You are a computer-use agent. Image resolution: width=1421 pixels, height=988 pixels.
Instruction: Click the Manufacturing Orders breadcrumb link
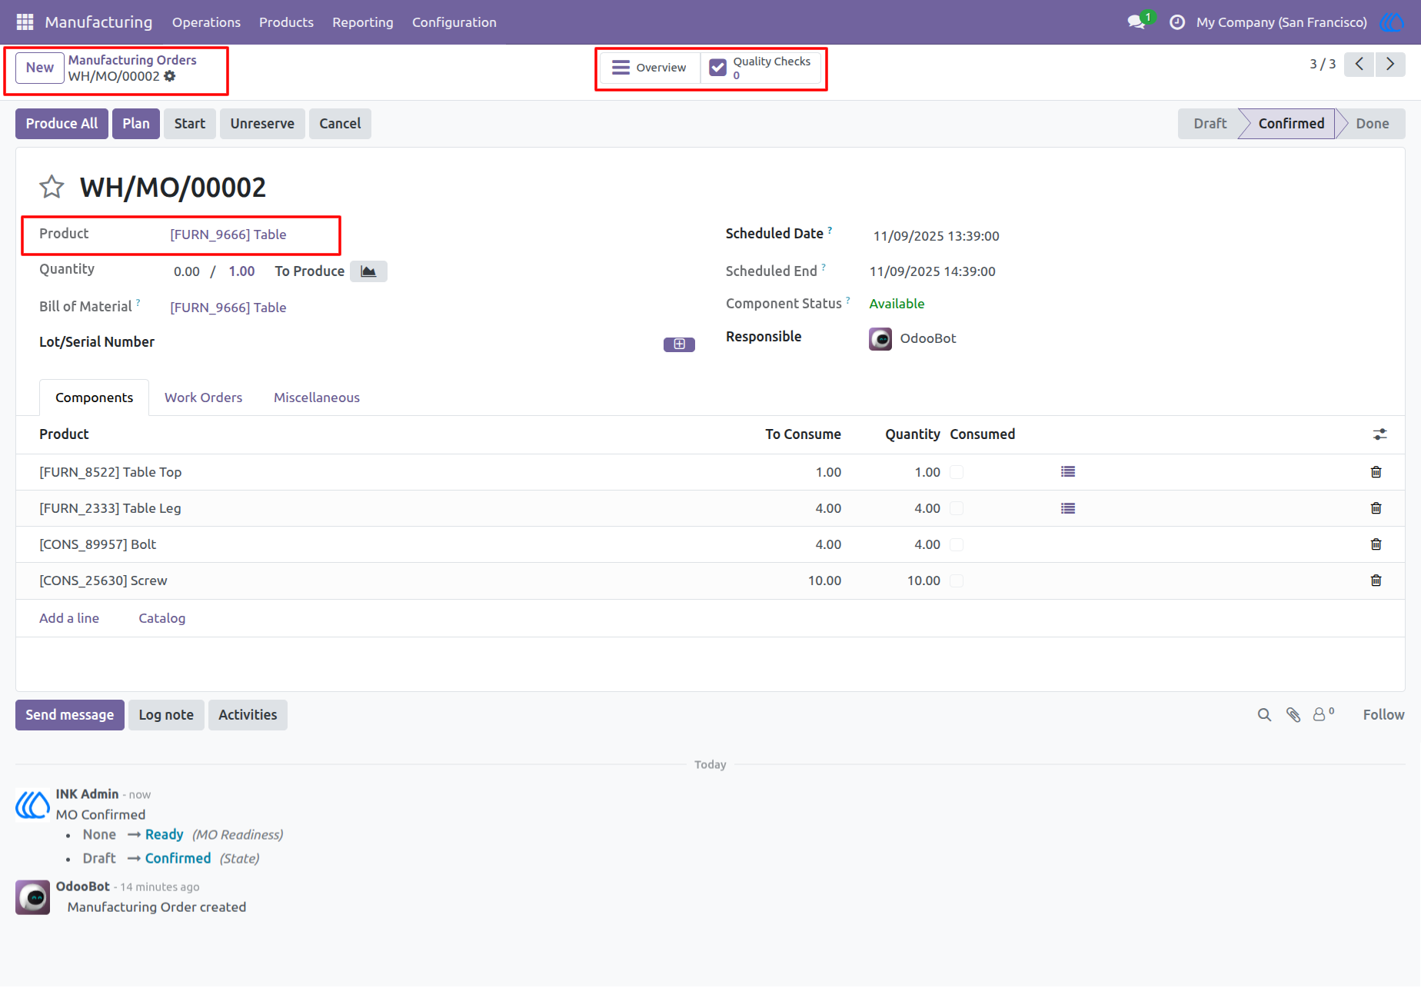[x=132, y=60]
